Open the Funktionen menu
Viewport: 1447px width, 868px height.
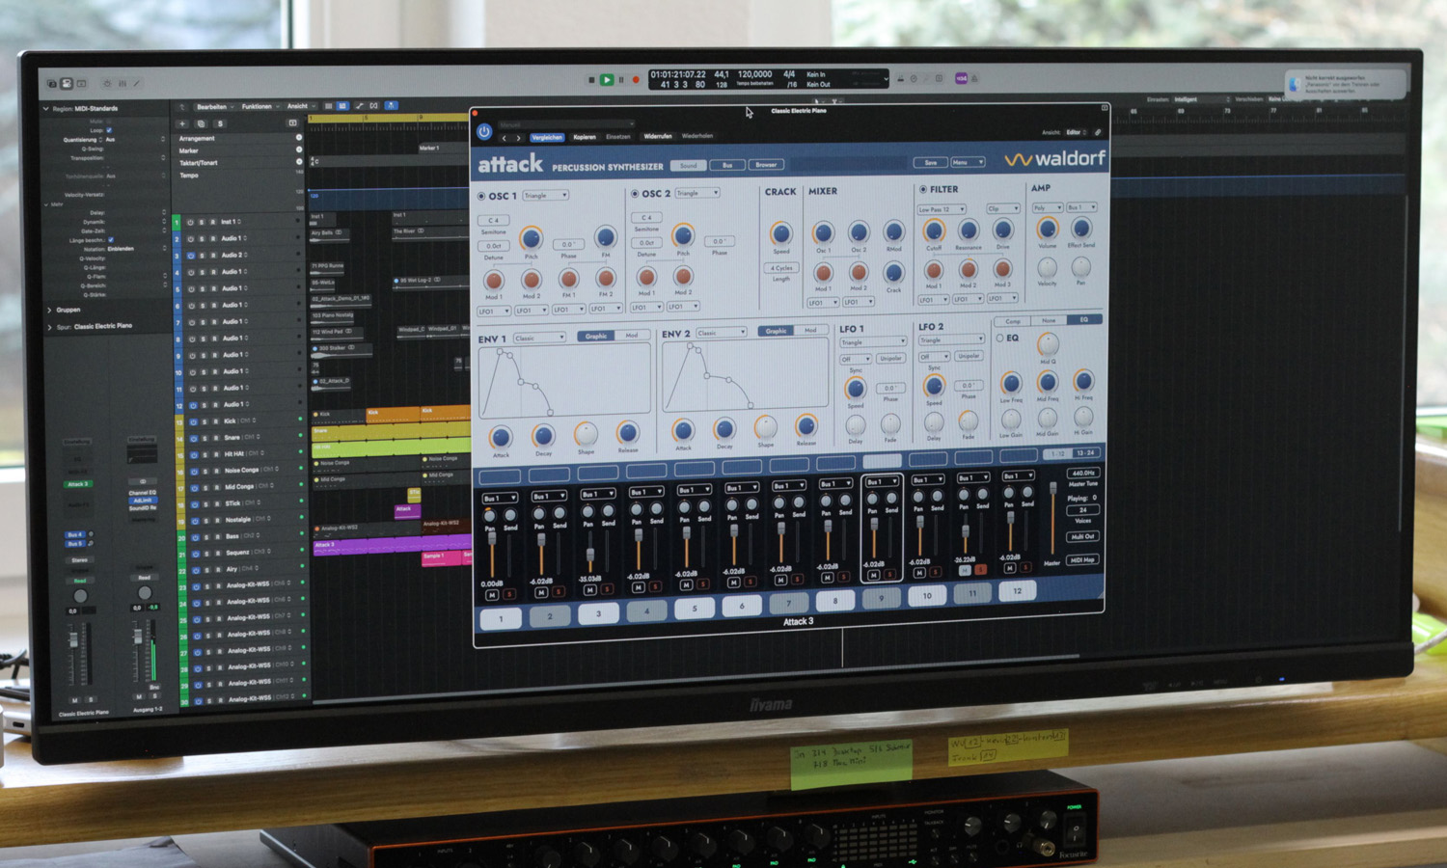pyautogui.click(x=259, y=107)
